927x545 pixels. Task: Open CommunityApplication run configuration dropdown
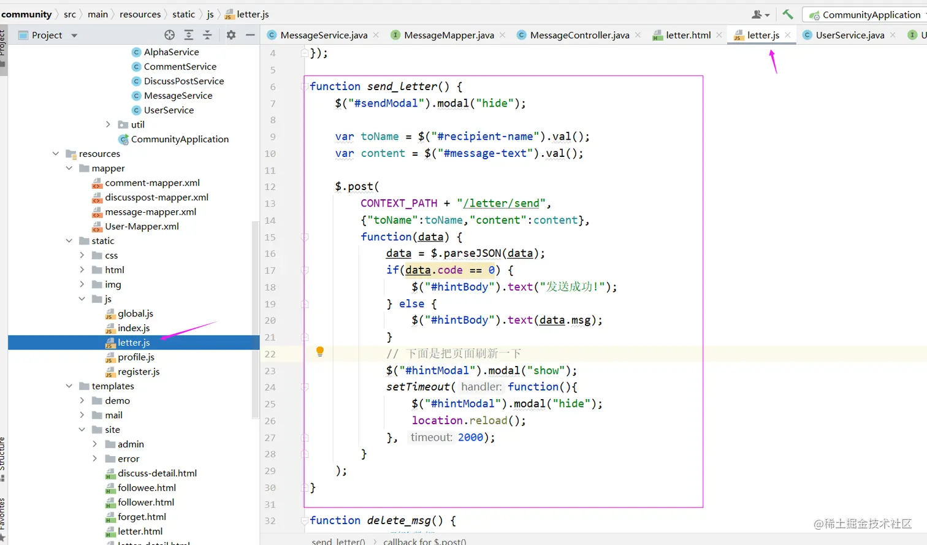(866, 15)
